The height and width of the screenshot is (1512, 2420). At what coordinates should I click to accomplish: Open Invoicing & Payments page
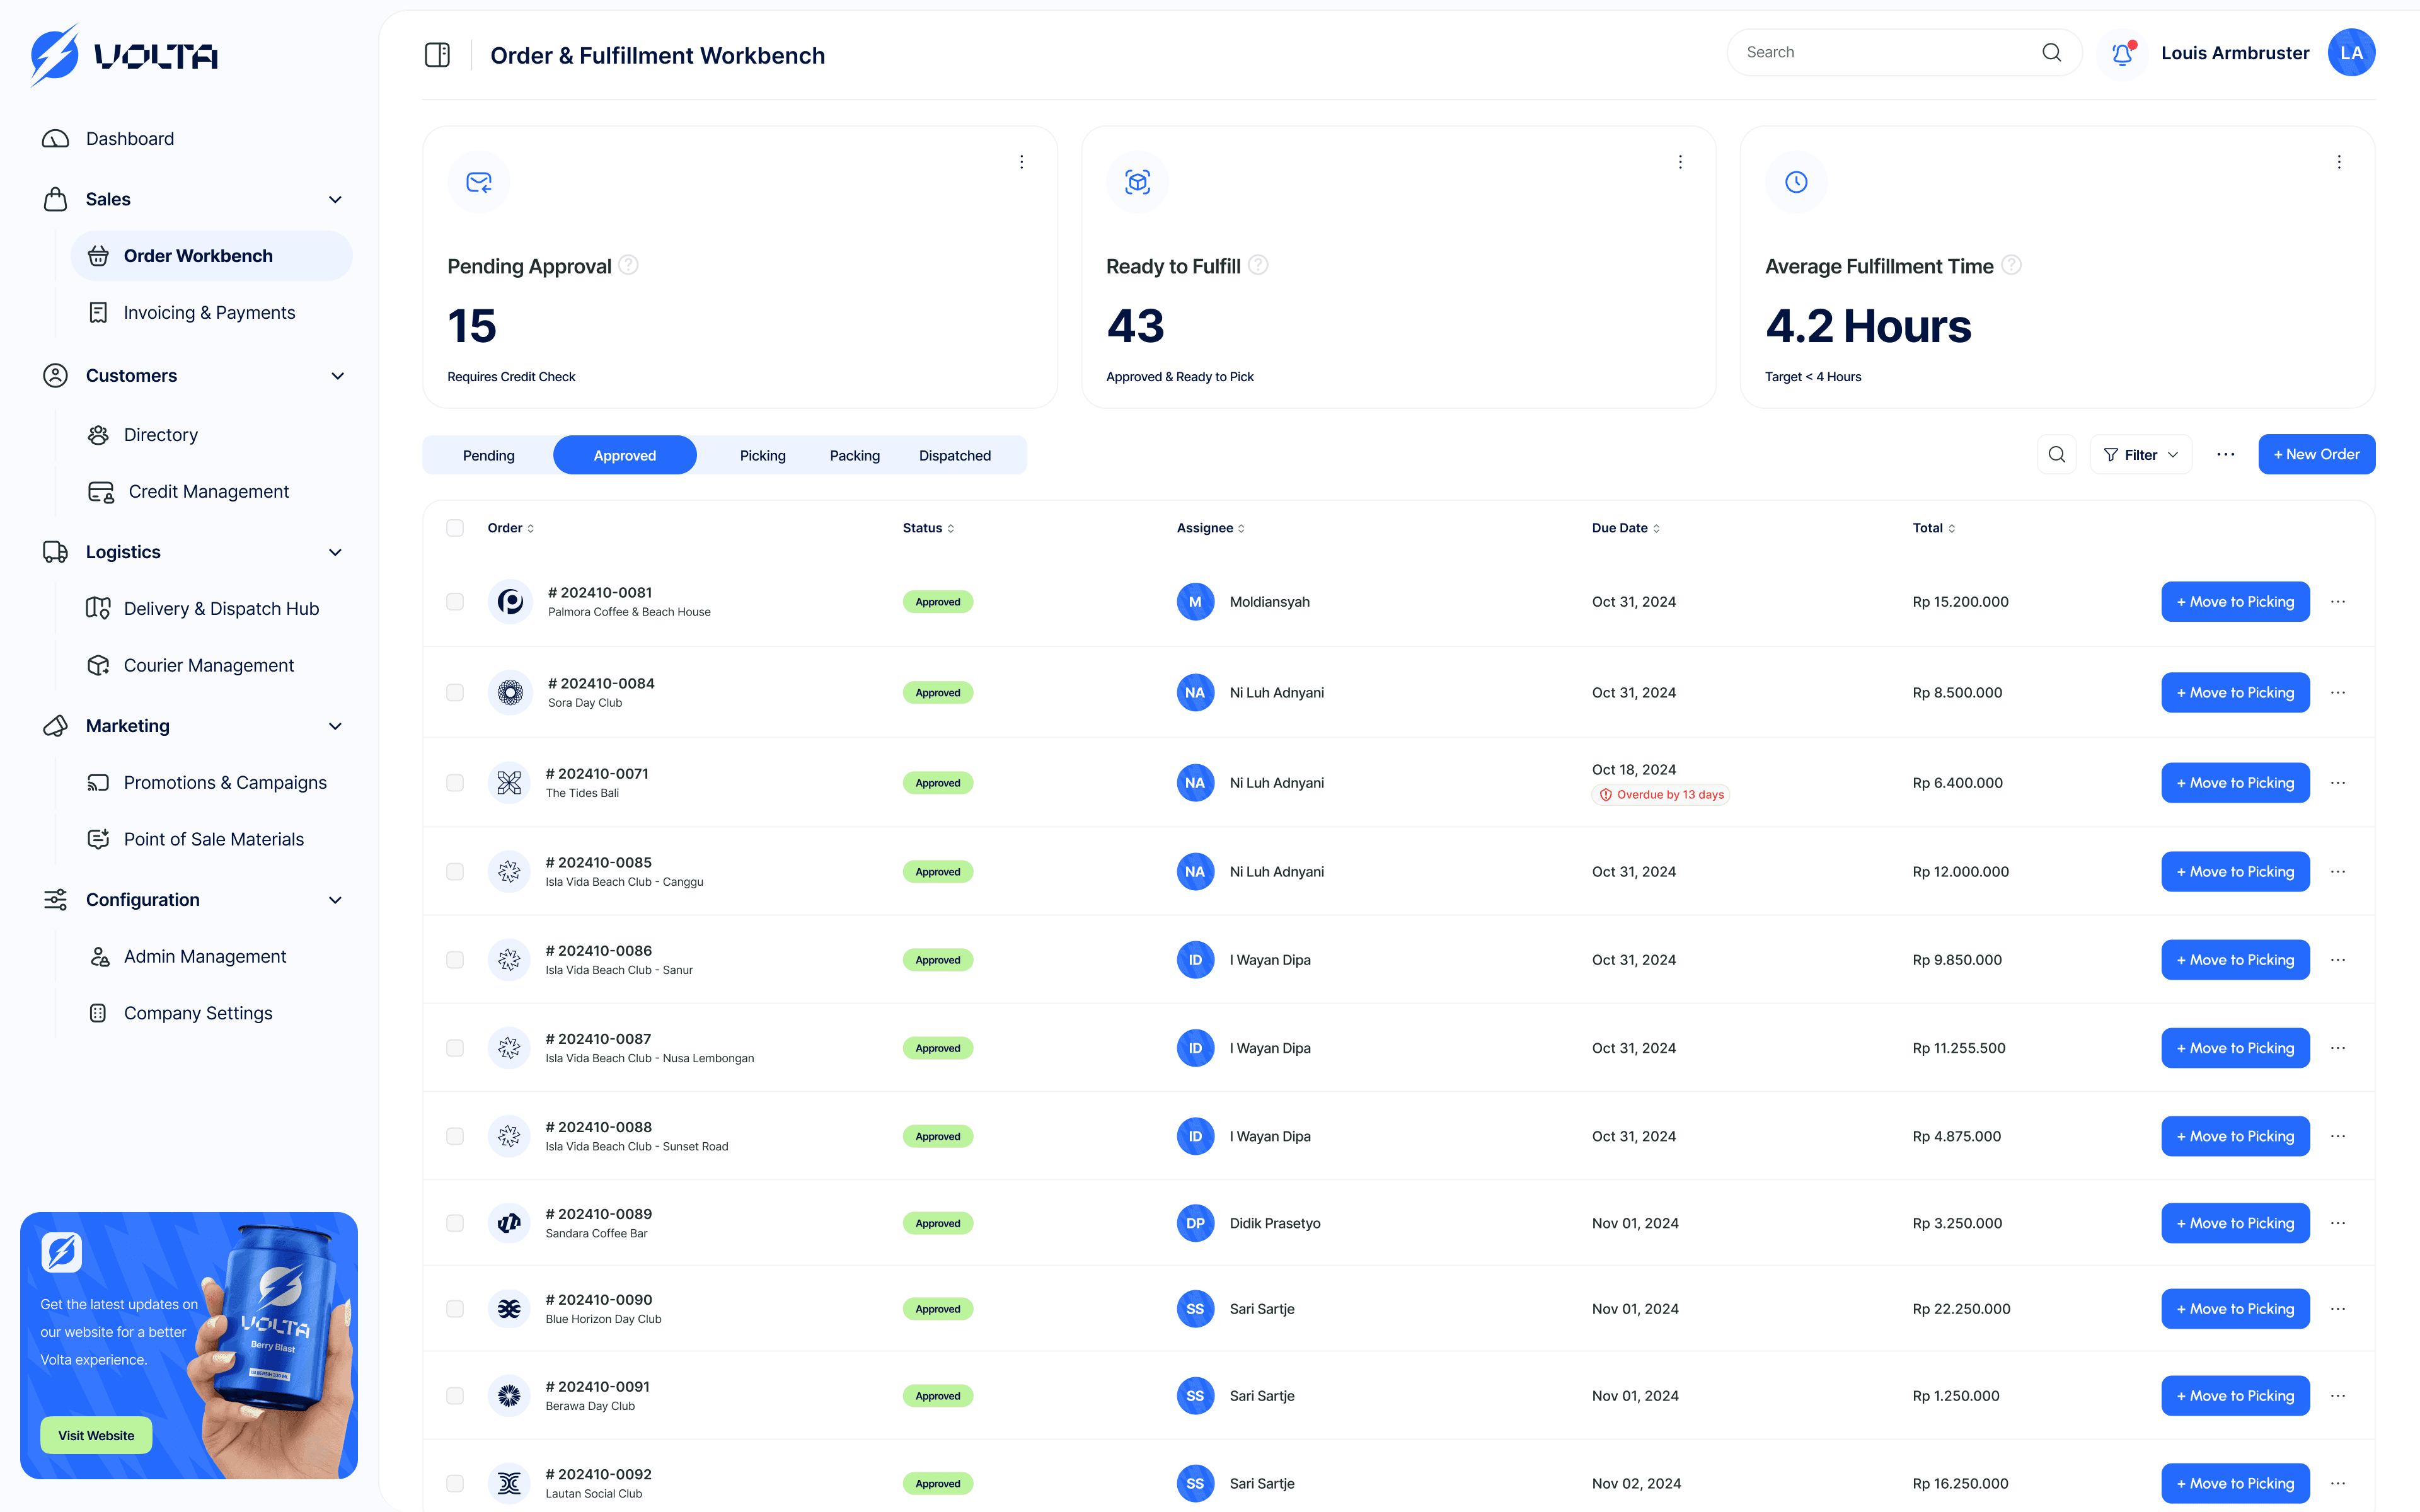pos(209,313)
